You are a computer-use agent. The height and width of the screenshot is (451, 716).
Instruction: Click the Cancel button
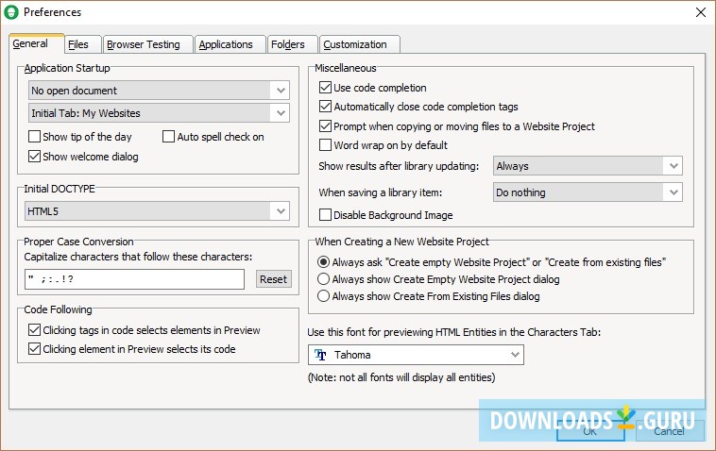[x=669, y=431]
